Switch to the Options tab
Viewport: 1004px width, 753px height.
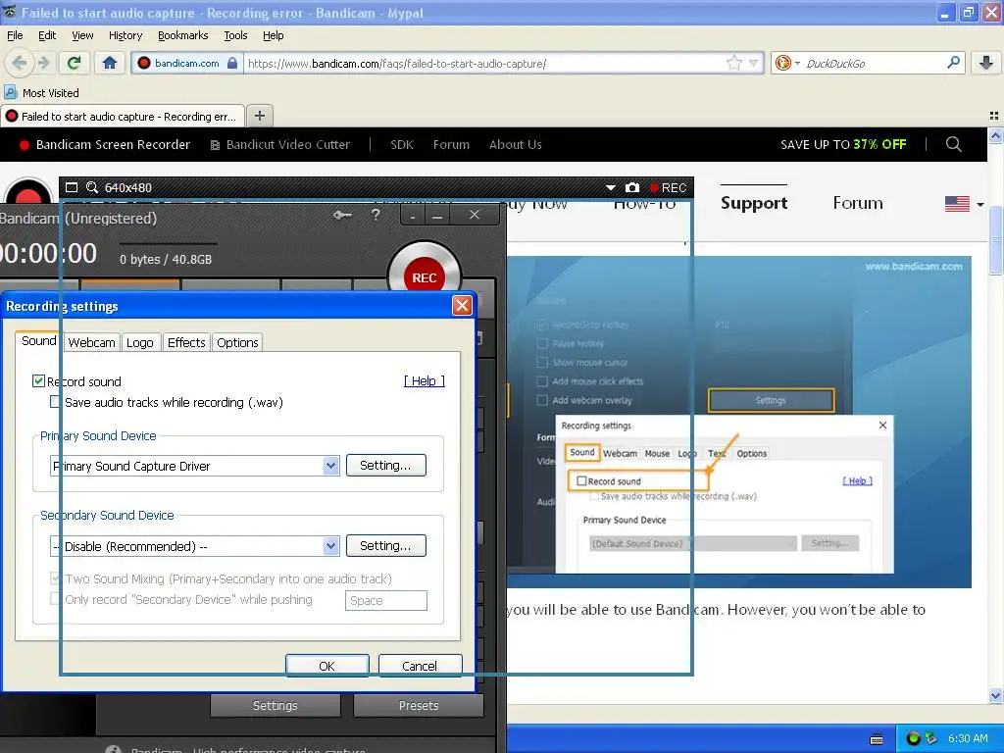point(237,342)
